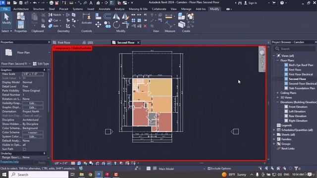Image resolution: width=317 pixels, height=178 pixels.
Task: Open Type Properties icon in ribbon
Action: pos(21,16)
